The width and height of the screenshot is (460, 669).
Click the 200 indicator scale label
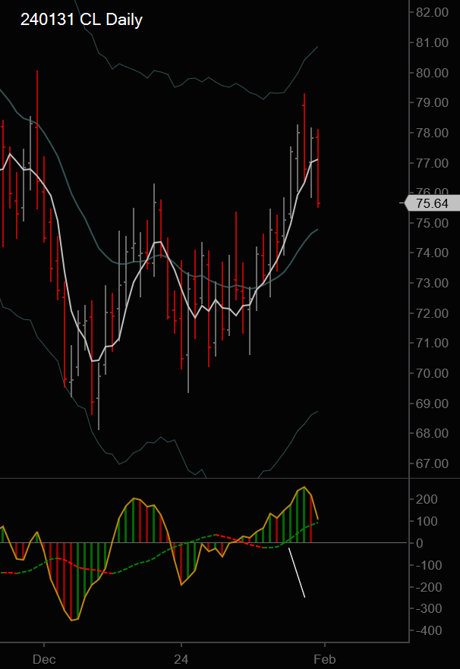pyautogui.click(x=427, y=499)
